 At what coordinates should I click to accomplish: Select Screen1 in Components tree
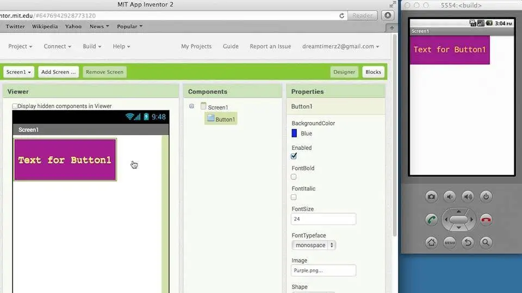(217, 107)
